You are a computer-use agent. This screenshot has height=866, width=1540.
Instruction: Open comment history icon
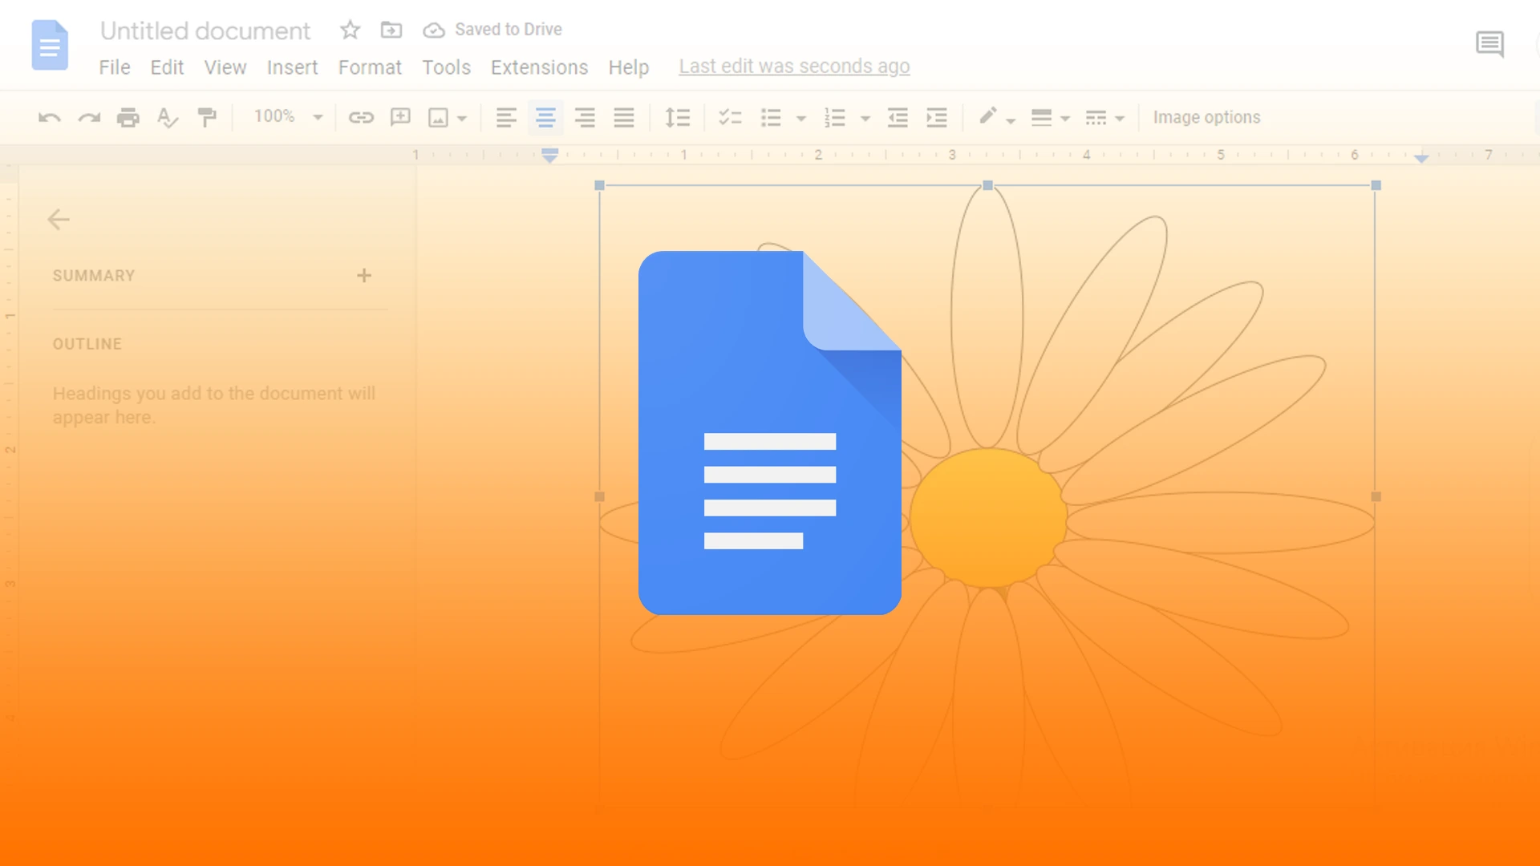pos(1489,44)
